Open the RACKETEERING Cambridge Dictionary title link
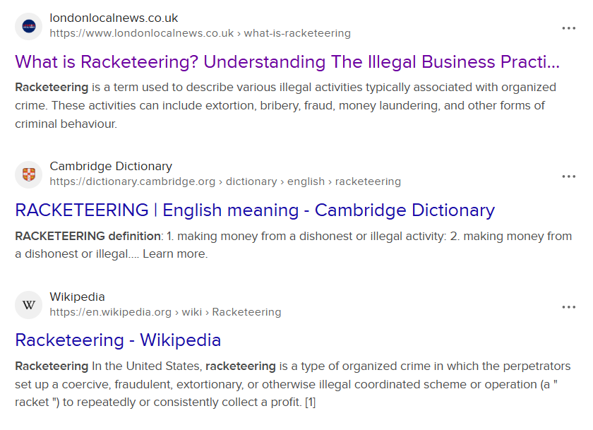 point(255,210)
